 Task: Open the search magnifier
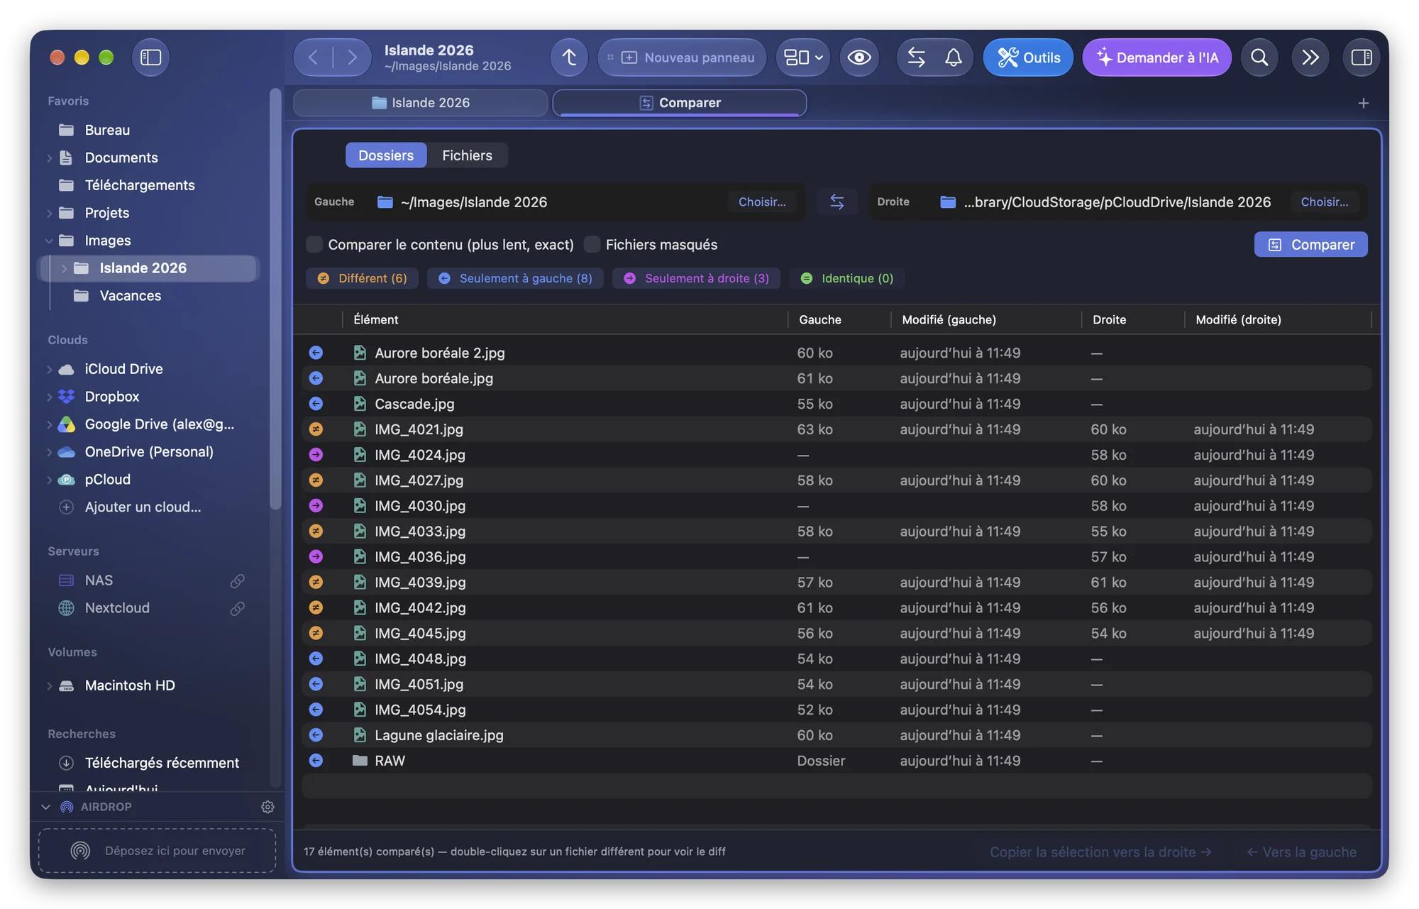click(x=1259, y=57)
